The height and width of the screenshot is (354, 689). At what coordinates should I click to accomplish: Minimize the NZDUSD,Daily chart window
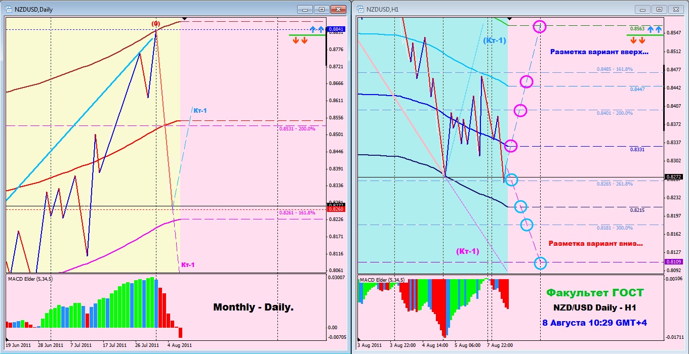(304, 9)
